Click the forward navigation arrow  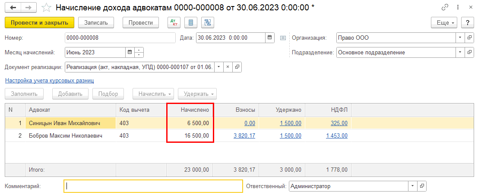click(28, 8)
